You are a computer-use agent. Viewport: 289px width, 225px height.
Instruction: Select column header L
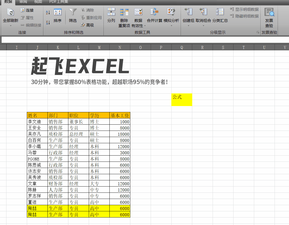point(78,47)
